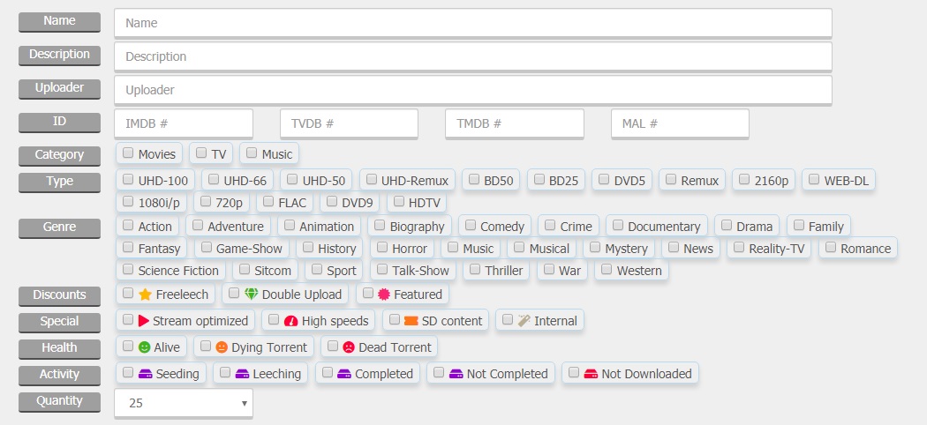Tick the FLAC type checkbox
Viewport: 927px width, 425px height.
[x=268, y=201]
